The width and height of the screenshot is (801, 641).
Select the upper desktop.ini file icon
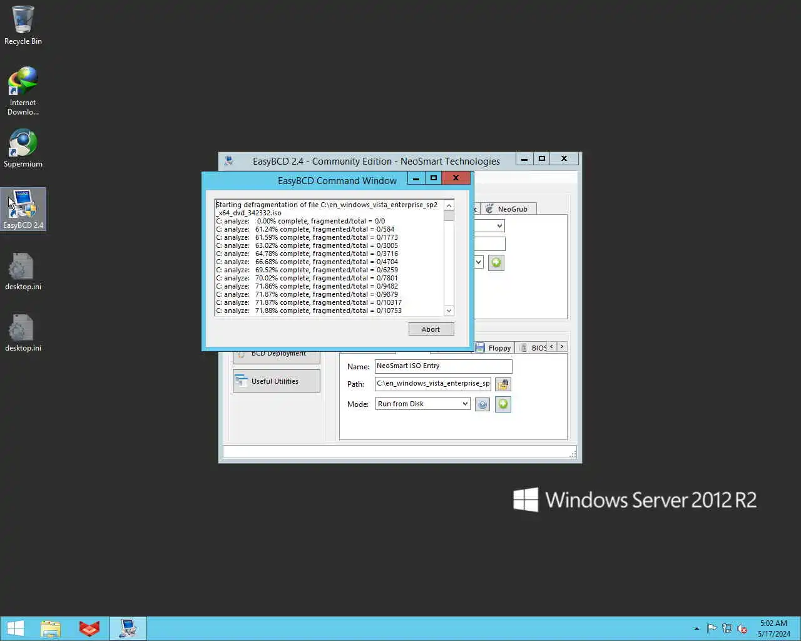(23, 272)
